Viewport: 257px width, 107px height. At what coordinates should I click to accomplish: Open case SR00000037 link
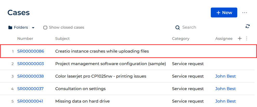(30, 89)
